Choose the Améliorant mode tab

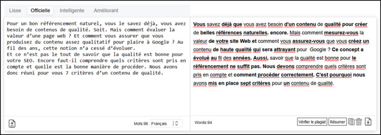(x=106, y=11)
